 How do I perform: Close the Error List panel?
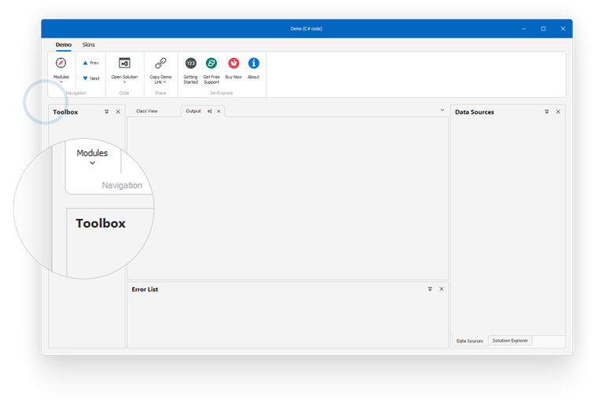(442, 289)
